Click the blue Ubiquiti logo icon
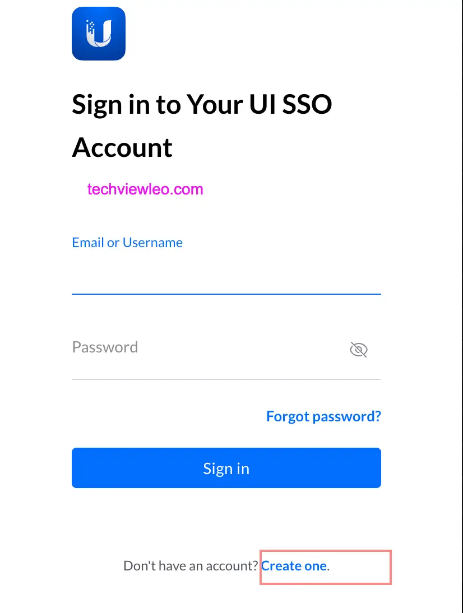Image resolution: width=463 pixels, height=613 pixels. 99,34
